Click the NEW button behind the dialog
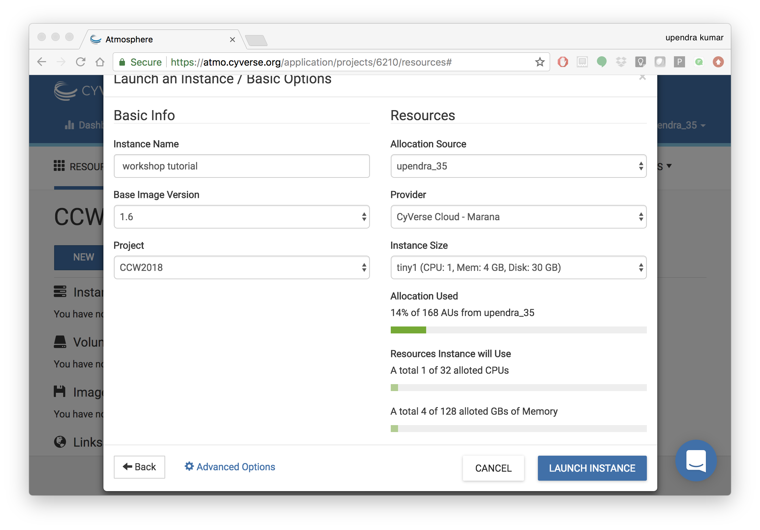This screenshot has width=760, height=530. click(79, 257)
